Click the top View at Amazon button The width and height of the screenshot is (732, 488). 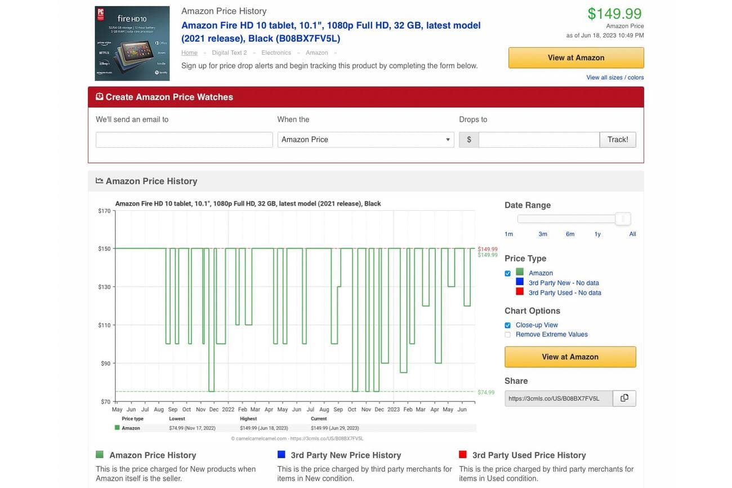tap(575, 57)
